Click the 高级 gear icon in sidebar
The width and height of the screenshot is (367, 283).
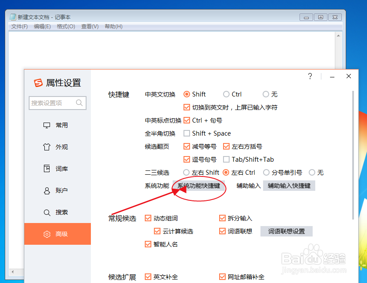click(47, 234)
